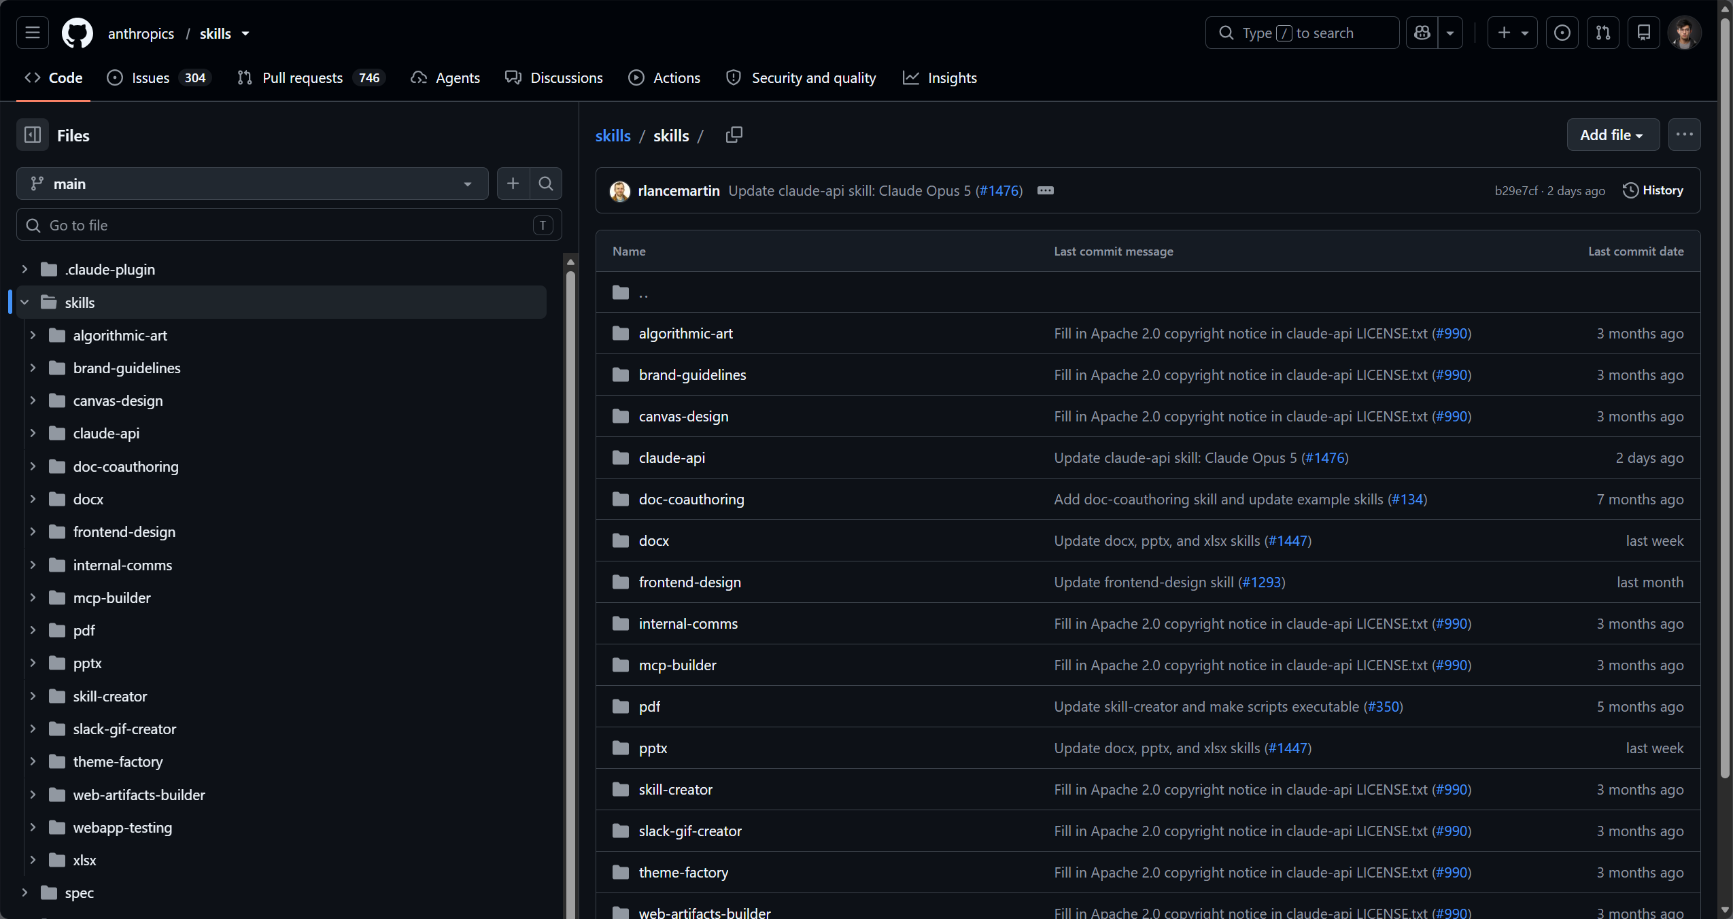Expand the algorithmic-art tree folder
1733x919 pixels.
pos(33,335)
